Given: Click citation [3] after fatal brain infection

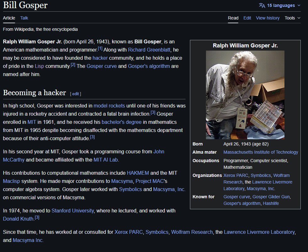Looking at the screenshot, I should pyautogui.click(x=153, y=112).
